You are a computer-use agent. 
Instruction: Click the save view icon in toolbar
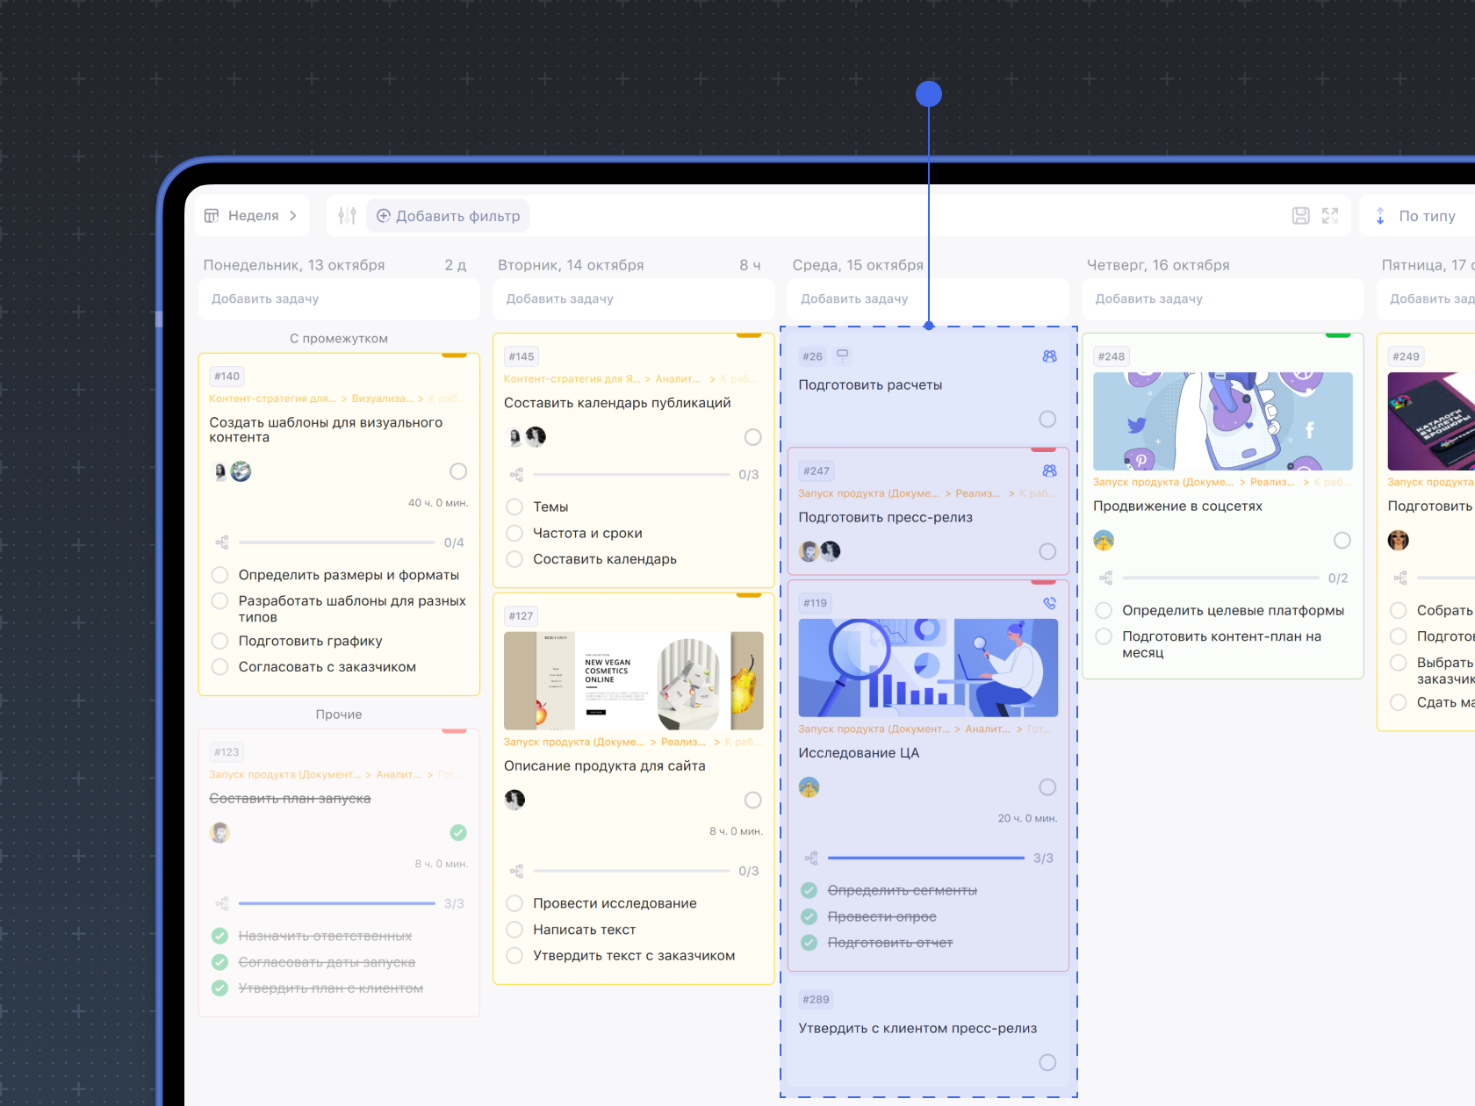[1300, 216]
